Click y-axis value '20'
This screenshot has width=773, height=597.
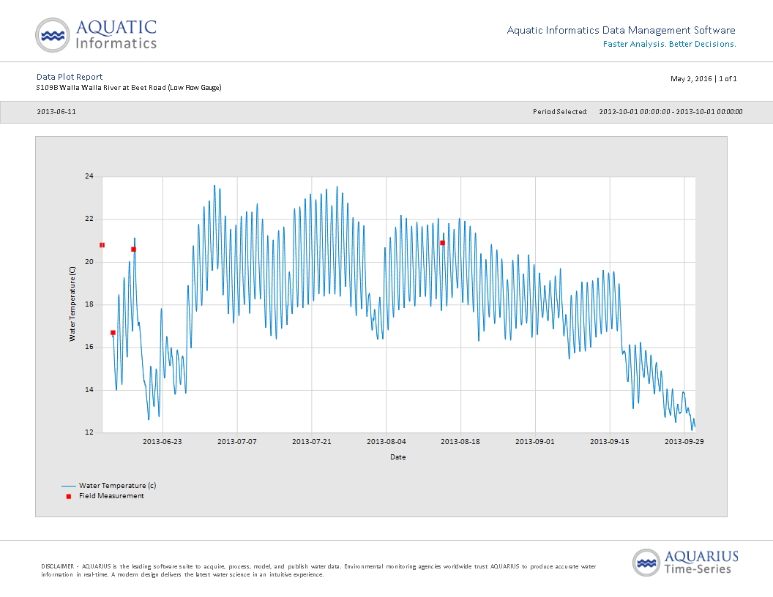point(89,262)
